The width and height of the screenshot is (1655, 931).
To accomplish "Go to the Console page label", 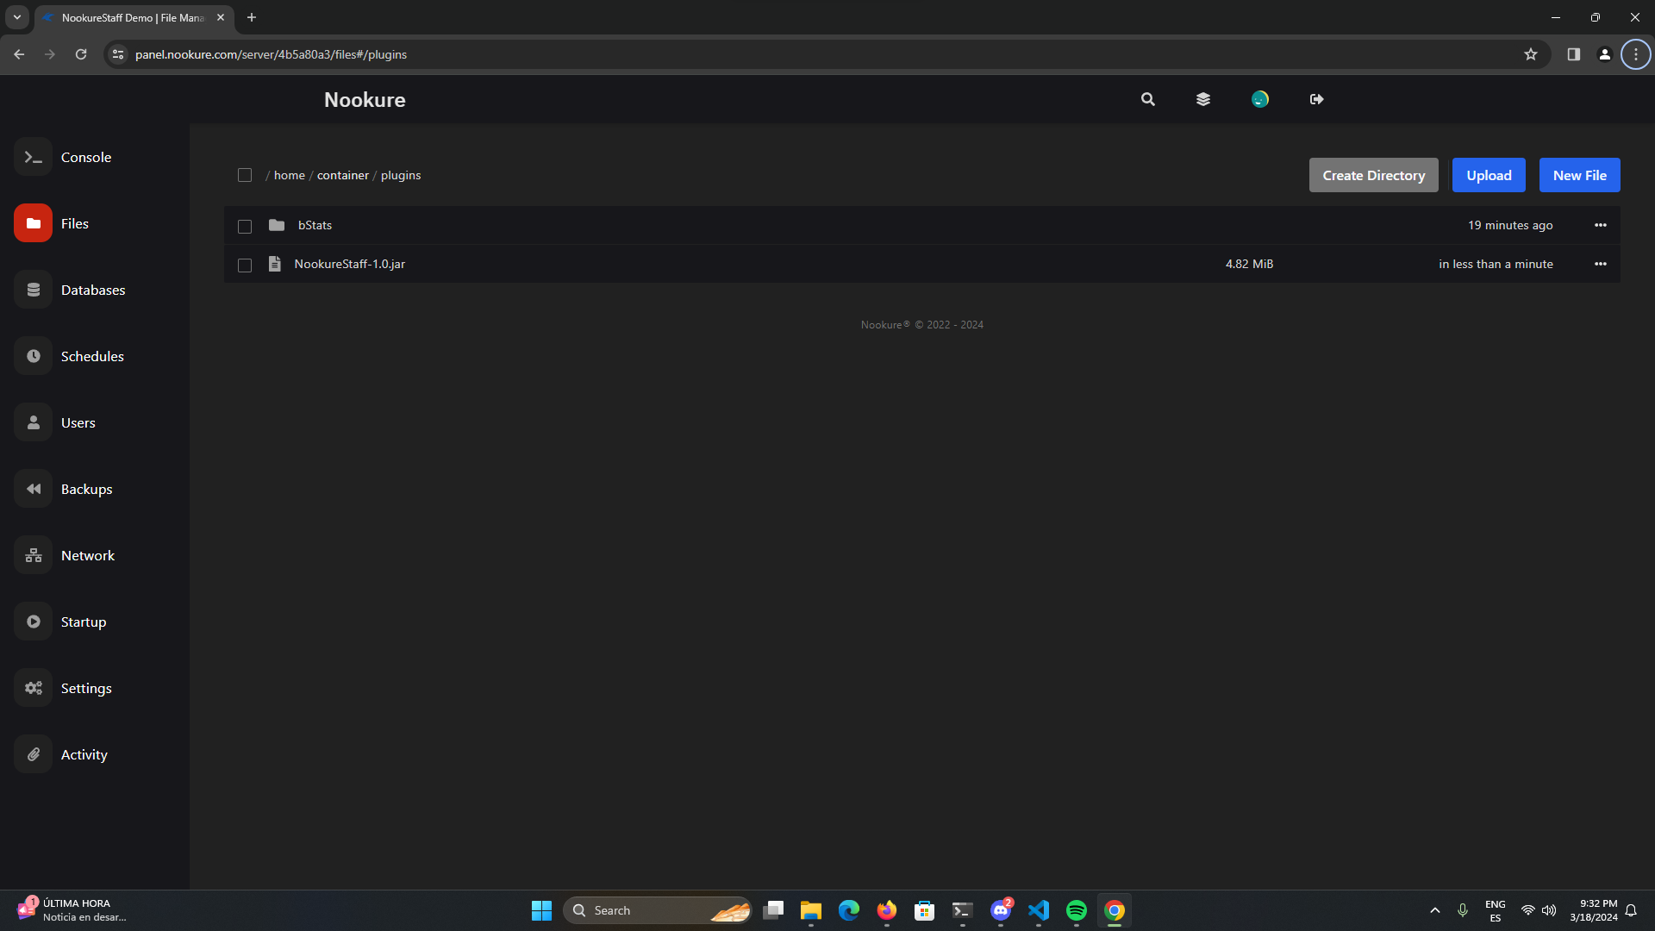I will 86,157.
